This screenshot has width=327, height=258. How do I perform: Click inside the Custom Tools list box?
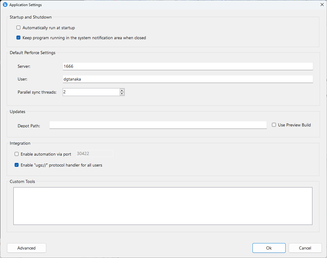(x=163, y=206)
